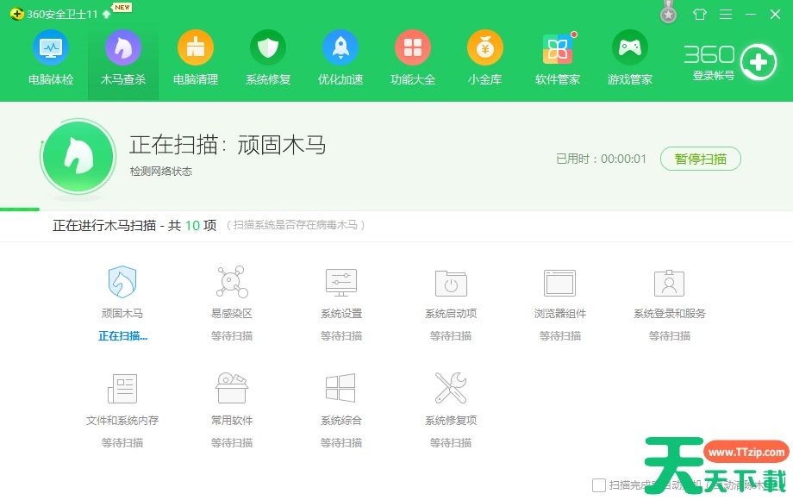Viewport: 793px width, 500px height.
Task: Switch to 木马查杀 tab
Action: coord(123,58)
